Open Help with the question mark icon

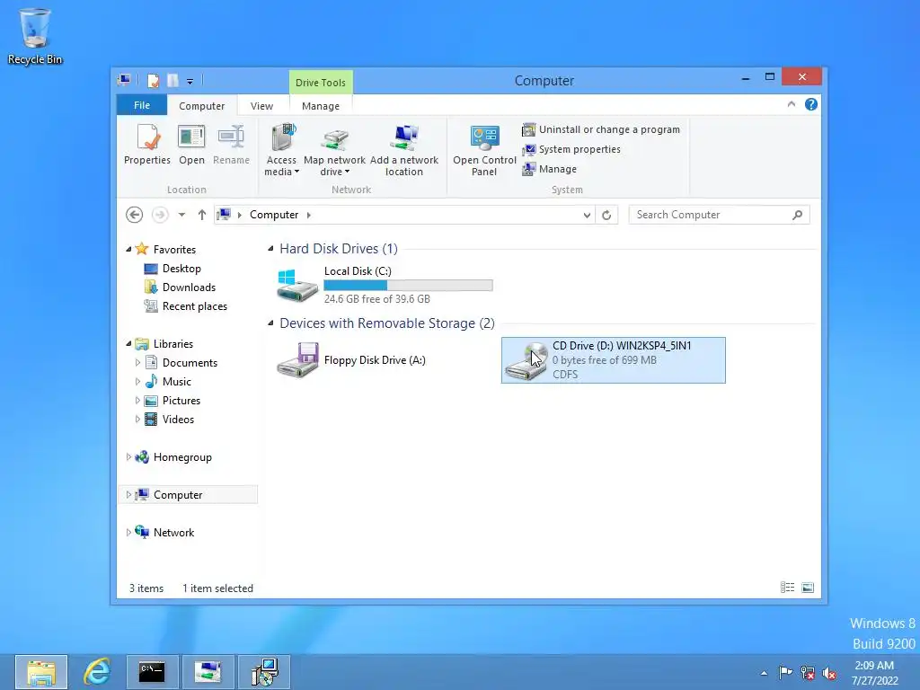point(811,104)
